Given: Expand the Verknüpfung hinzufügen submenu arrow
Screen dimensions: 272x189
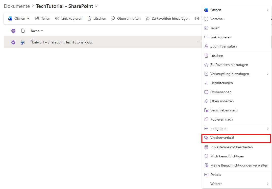Looking at the screenshot, I should (268, 74).
